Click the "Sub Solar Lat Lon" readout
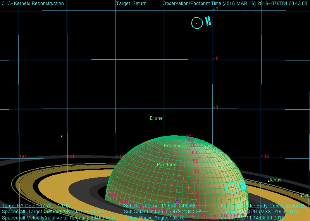 click(162, 212)
